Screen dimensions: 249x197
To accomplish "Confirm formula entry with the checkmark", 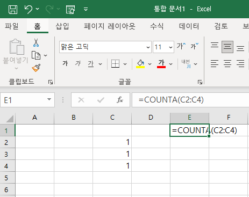I will coord(101,100).
